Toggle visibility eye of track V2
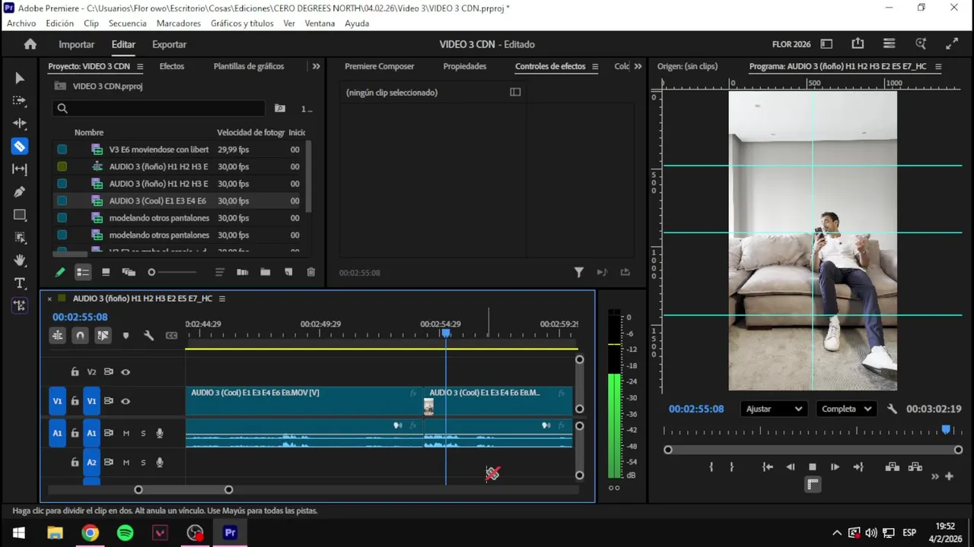The width and height of the screenshot is (974, 547). pos(126,372)
